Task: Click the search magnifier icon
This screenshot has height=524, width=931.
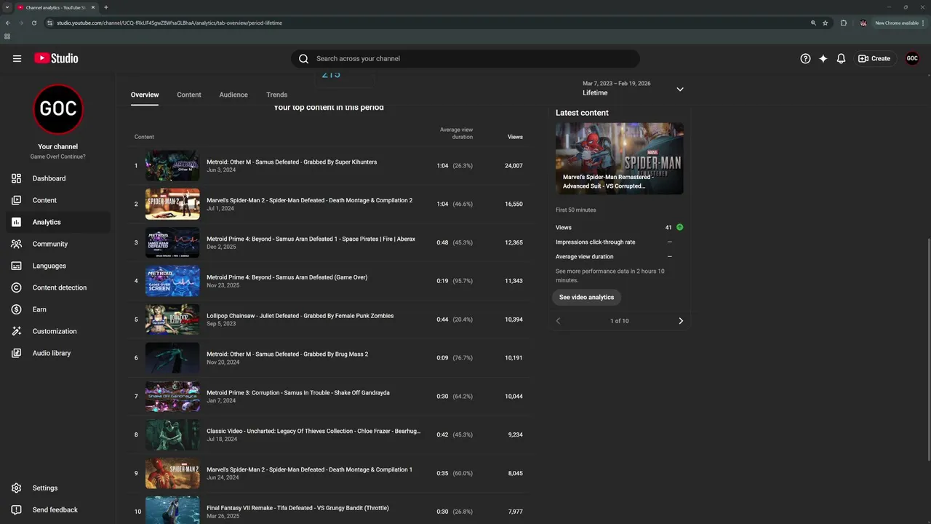Action: click(x=304, y=58)
